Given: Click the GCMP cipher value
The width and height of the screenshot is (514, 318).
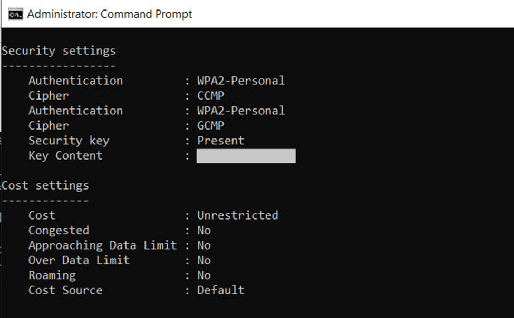Looking at the screenshot, I should [x=211, y=125].
